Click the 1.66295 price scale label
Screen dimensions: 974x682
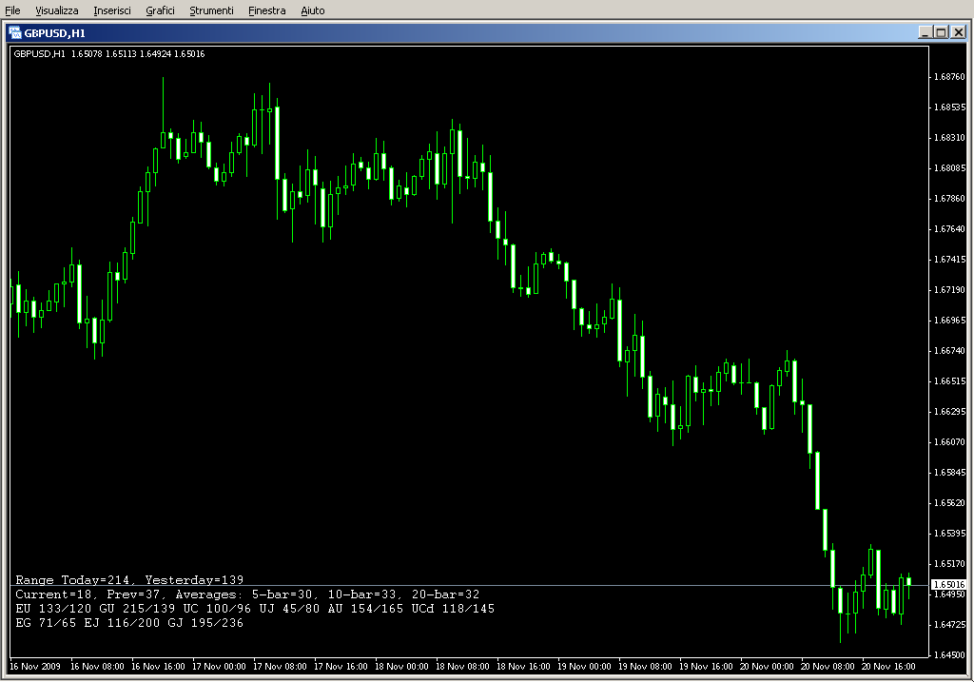[x=950, y=412]
